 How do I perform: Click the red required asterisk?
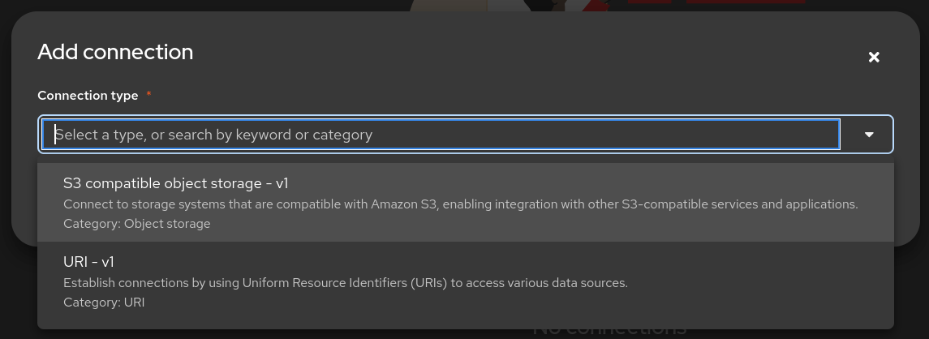[148, 94]
